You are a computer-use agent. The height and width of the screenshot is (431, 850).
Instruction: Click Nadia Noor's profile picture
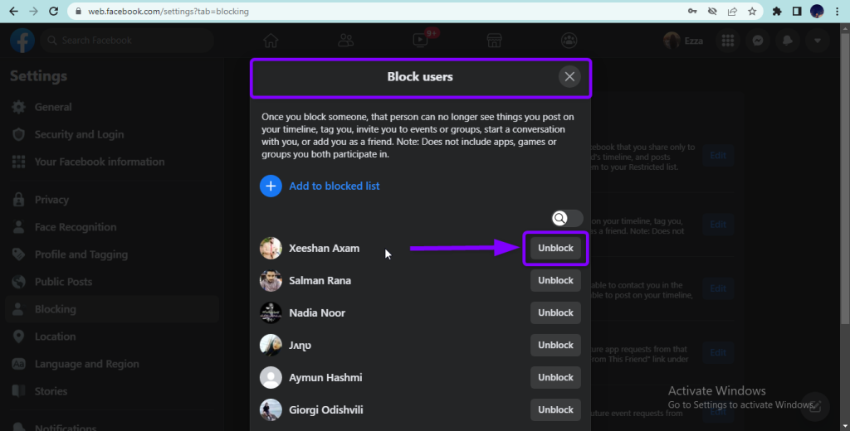271,313
